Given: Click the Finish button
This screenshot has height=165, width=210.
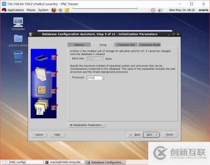Looking at the screenshot, I should click(x=170, y=135).
